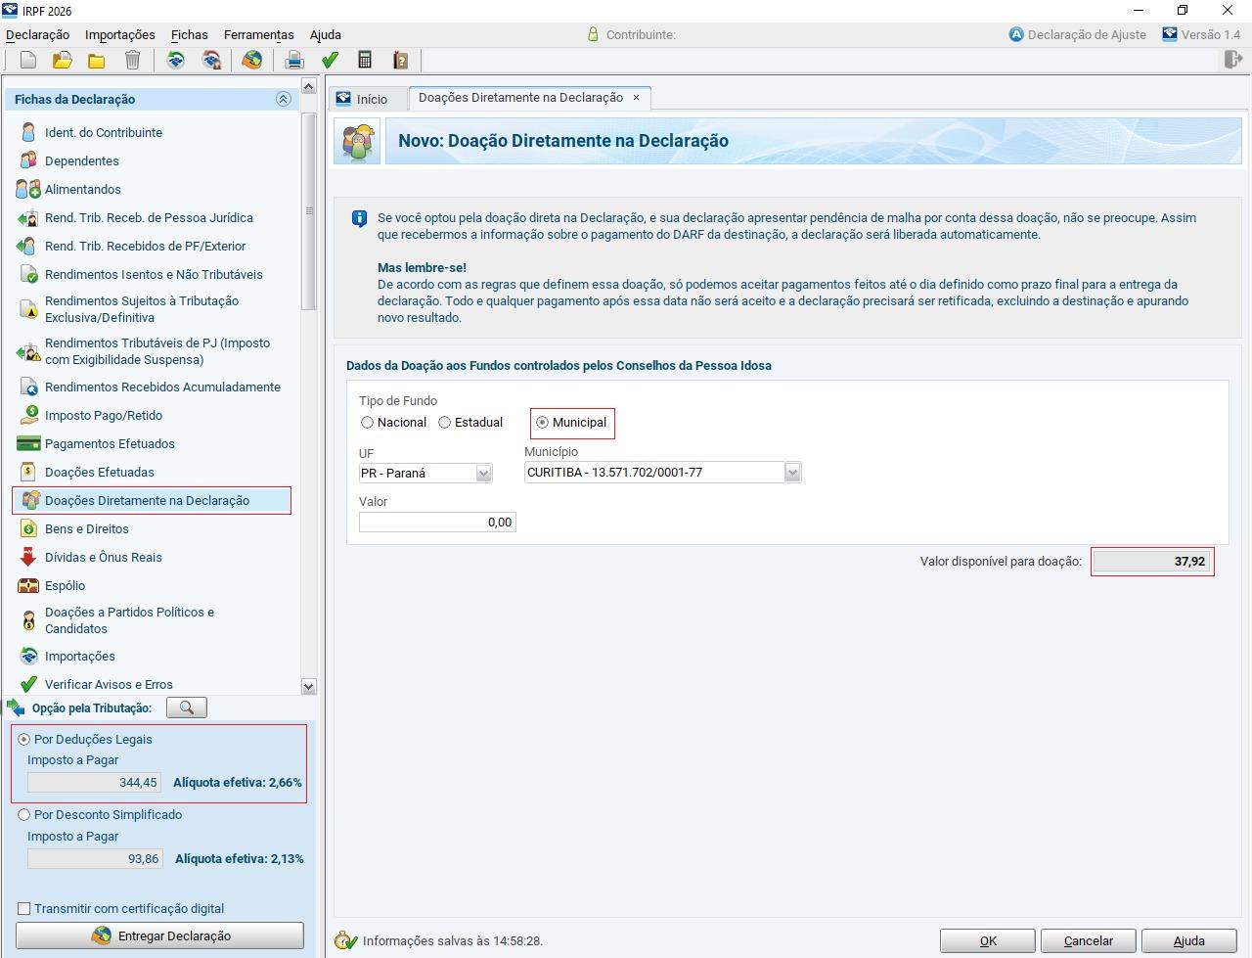Expand the Município dropdown showing CURITIBA
The height and width of the screenshot is (958, 1252).
[x=792, y=473]
